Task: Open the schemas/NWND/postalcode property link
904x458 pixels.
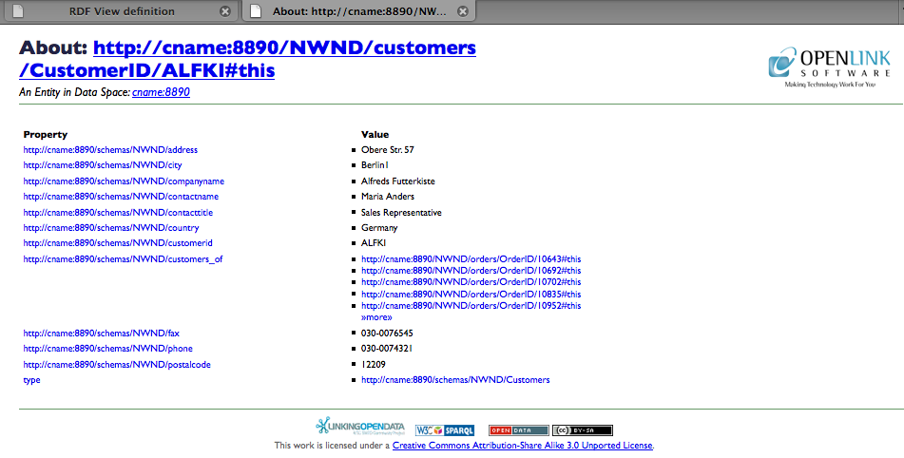Action: tap(117, 365)
